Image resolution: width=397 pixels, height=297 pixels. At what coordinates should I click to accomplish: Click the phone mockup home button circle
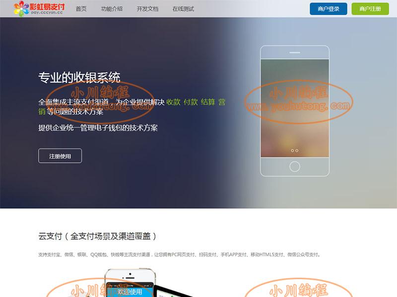[295, 167]
